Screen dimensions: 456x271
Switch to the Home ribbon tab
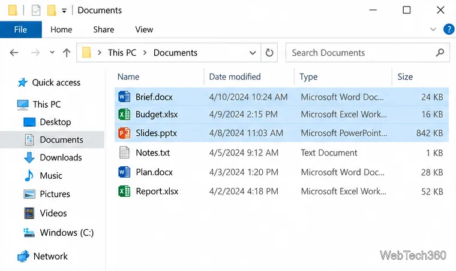(61, 29)
